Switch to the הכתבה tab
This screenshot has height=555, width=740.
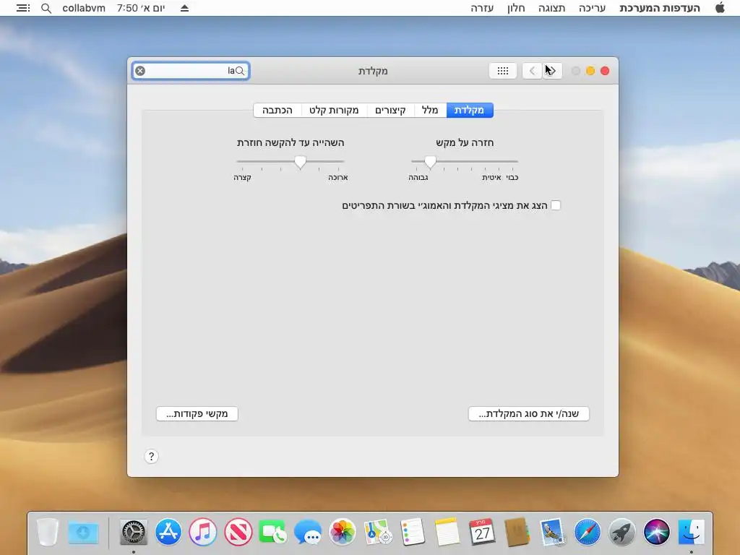tap(277, 110)
